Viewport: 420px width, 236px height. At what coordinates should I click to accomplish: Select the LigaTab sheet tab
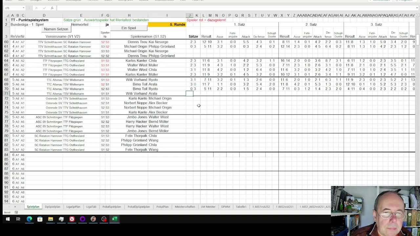coord(91,207)
